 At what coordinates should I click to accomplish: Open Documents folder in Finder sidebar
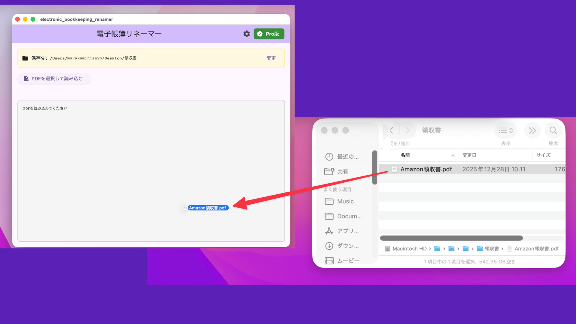(x=343, y=216)
